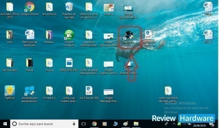This screenshot has width=219, height=128.
Task: Open File Explorer on the taskbar
Action: (x=136, y=124)
